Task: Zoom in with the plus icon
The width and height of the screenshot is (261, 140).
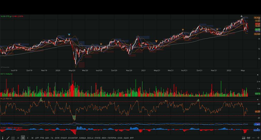Action: coord(258,138)
